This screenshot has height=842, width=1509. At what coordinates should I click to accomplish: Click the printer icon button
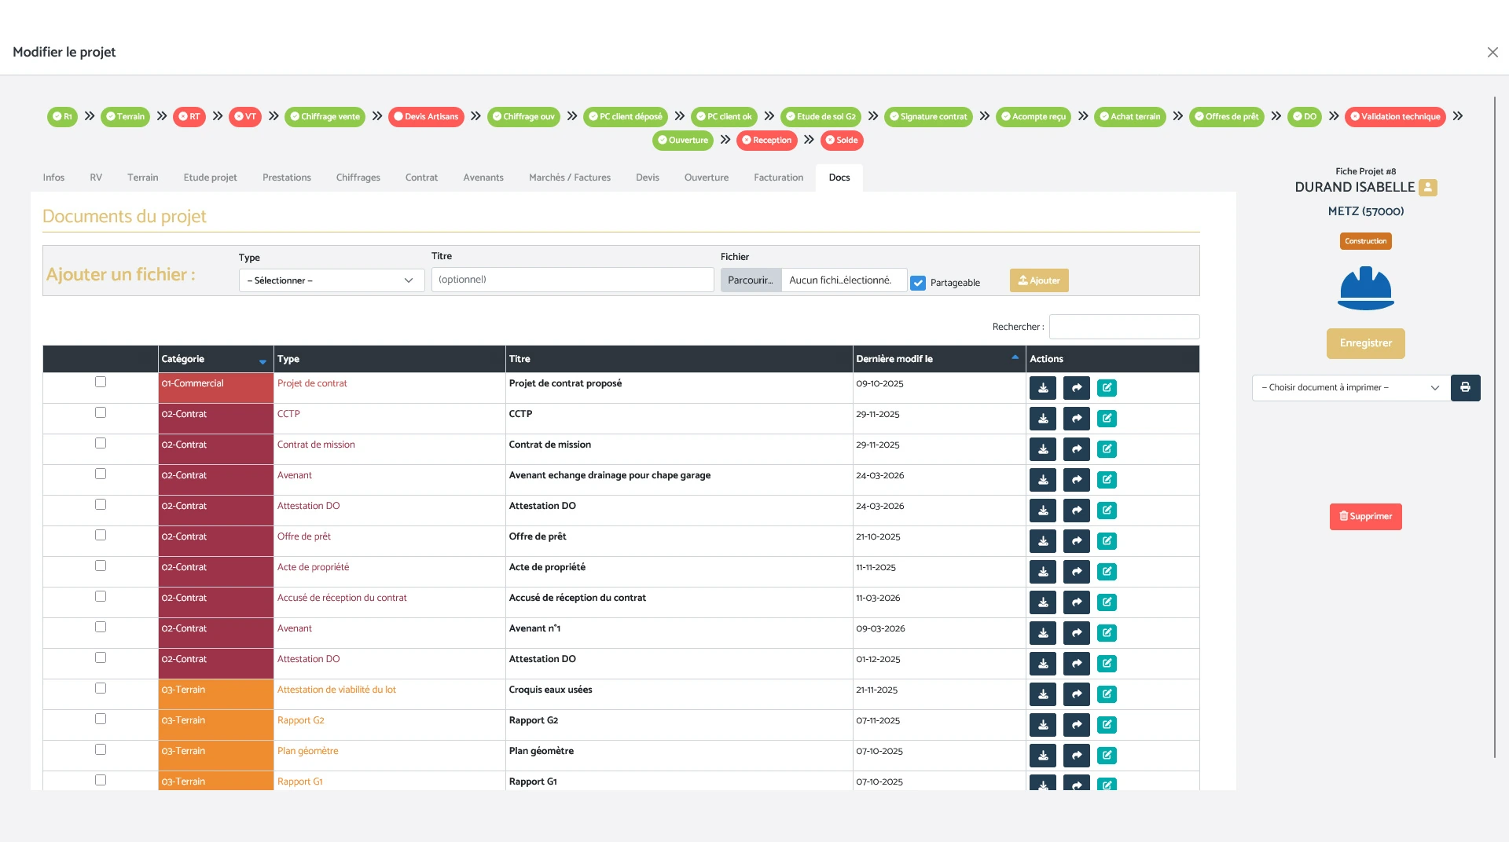point(1465,388)
